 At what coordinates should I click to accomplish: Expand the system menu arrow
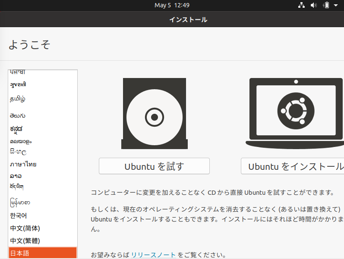click(x=336, y=5)
